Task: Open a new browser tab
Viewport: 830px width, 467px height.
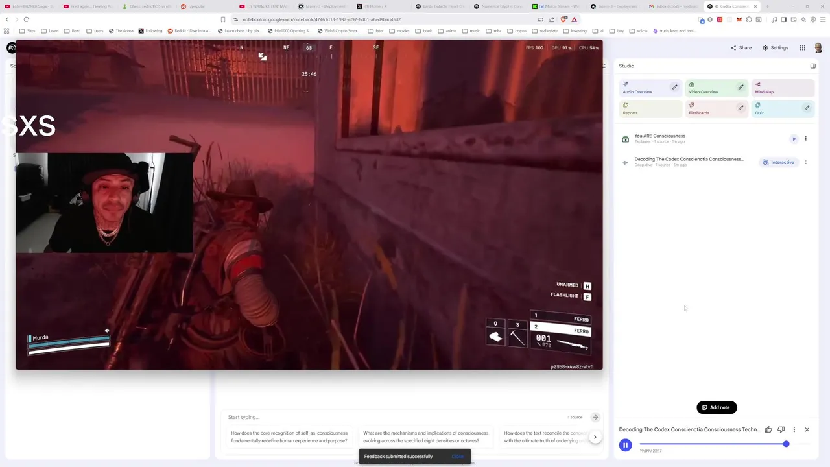Action: click(x=767, y=6)
